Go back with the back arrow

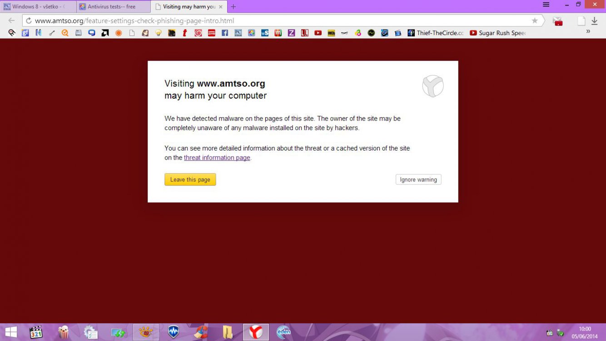[12, 20]
